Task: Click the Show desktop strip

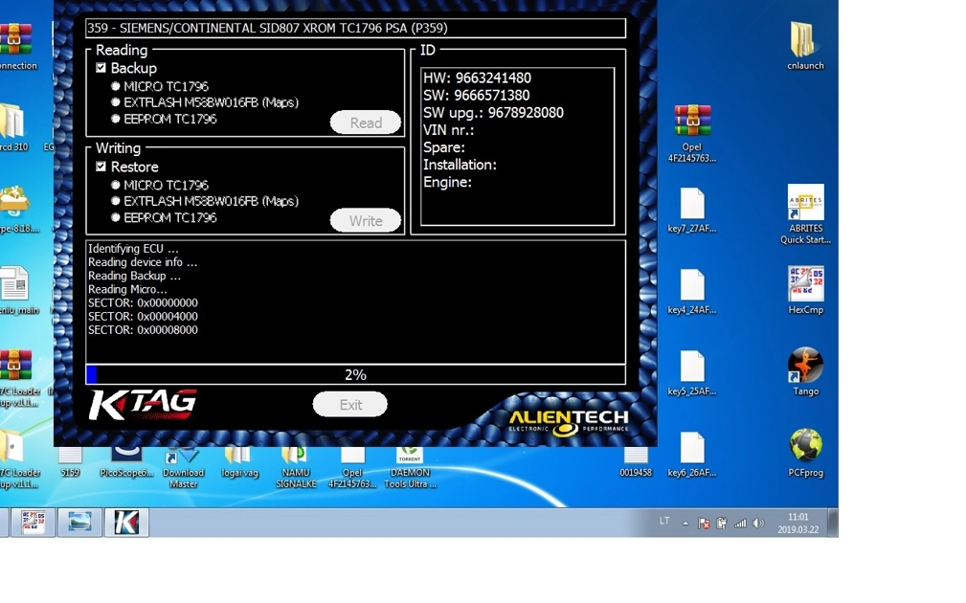Action: pos(833,523)
